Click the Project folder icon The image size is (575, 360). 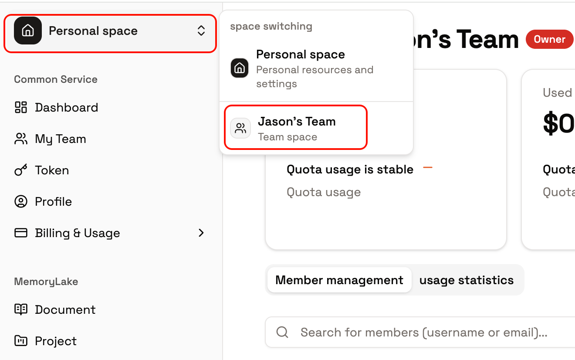[x=21, y=341]
